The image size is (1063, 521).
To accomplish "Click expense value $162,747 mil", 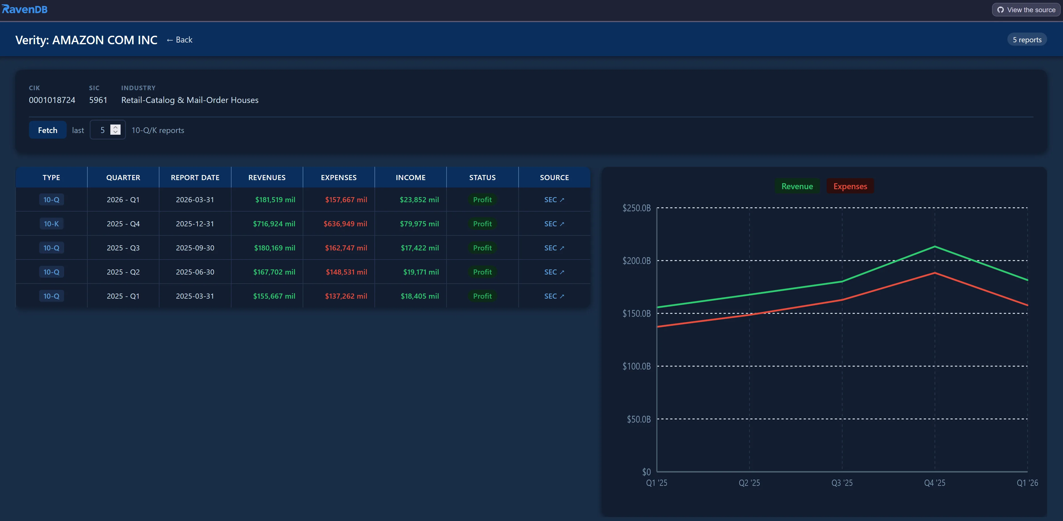I will (346, 248).
